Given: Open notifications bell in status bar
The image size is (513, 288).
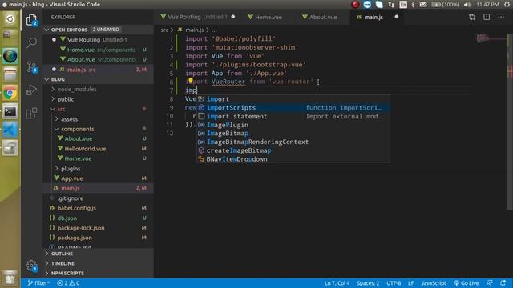Looking at the screenshot, I should click(503, 283).
